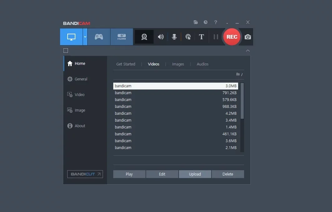Toggle text overlay T icon
The image size is (332, 212).
pyautogui.click(x=202, y=37)
